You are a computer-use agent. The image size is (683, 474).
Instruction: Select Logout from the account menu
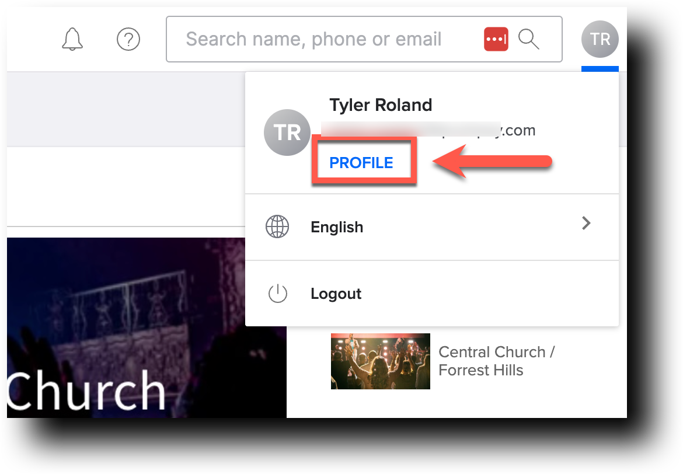coord(336,294)
